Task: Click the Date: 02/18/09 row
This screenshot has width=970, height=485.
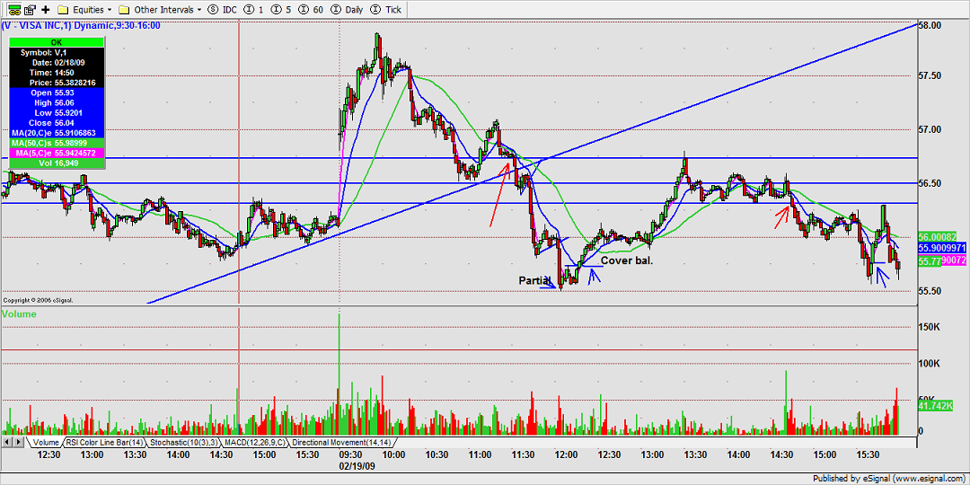Action: click(57, 63)
